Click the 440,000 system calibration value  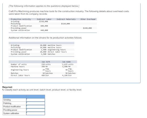pos(44,30)
